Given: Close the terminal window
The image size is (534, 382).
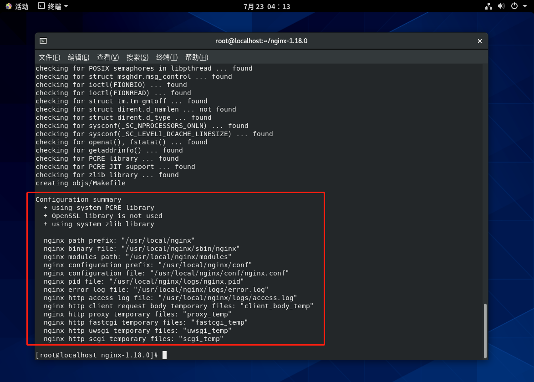Looking at the screenshot, I should pos(479,41).
